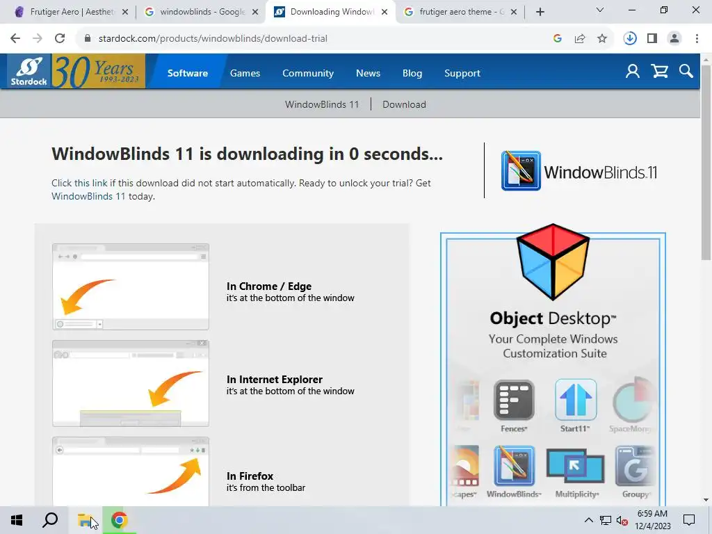Viewport: 712px width, 534px height.
Task: Click the site search magnifier icon
Action: click(686, 72)
